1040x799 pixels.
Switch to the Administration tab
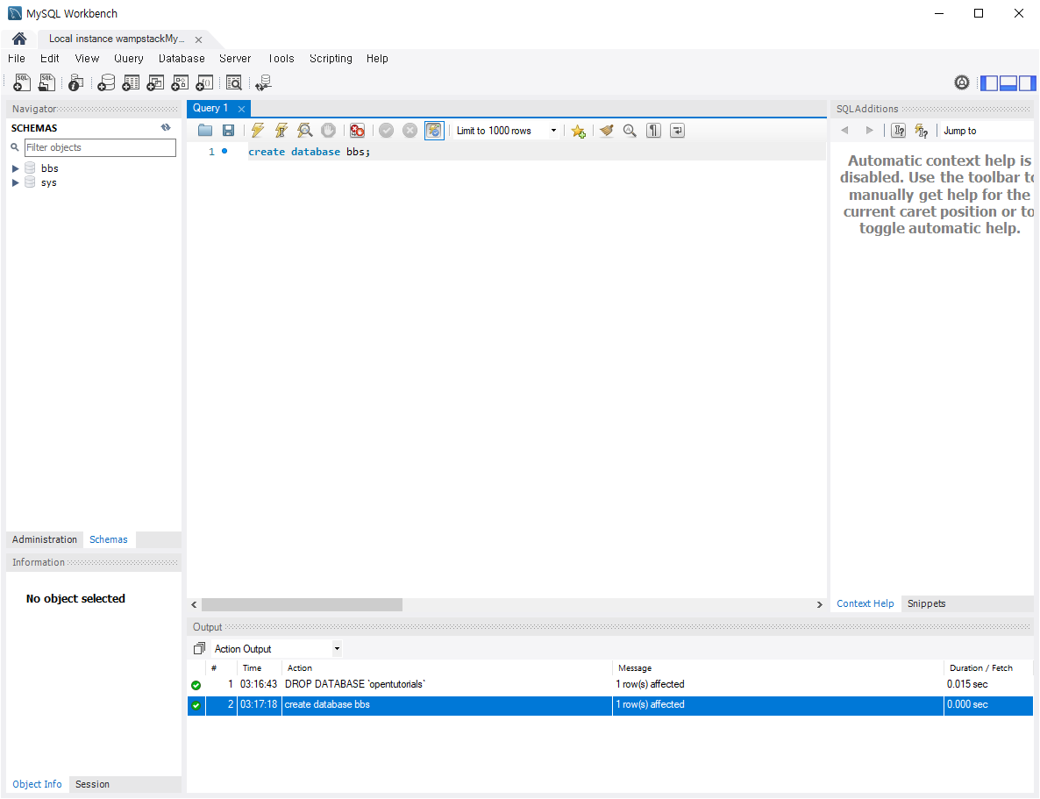click(45, 539)
